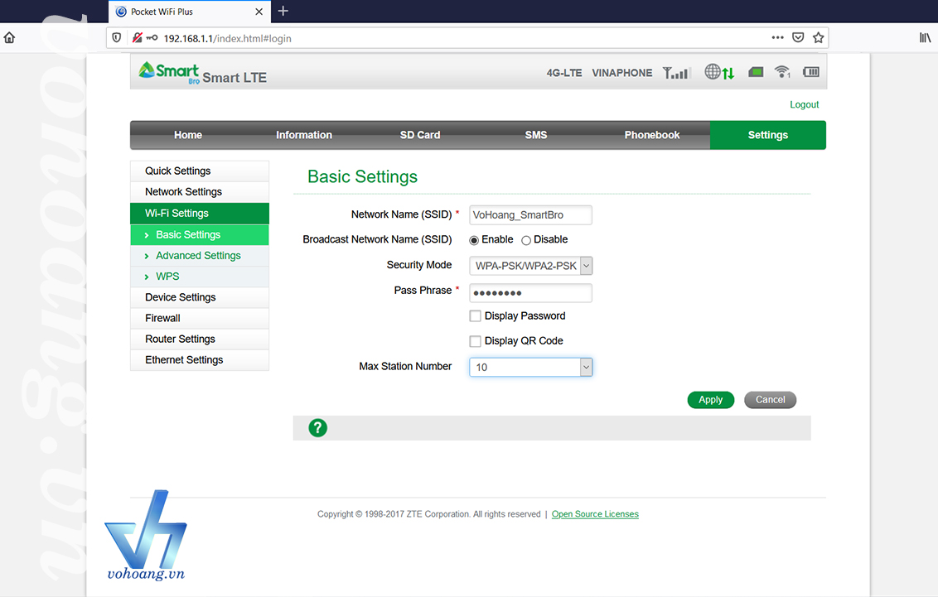This screenshot has height=597, width=938.
Task: Go to the SMS tab
Action: pos(536,135)
